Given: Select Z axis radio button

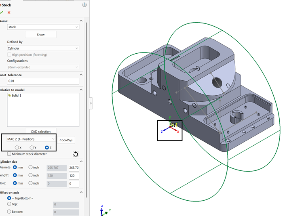Looking at the screenshot, I should [x=47, y=148].
